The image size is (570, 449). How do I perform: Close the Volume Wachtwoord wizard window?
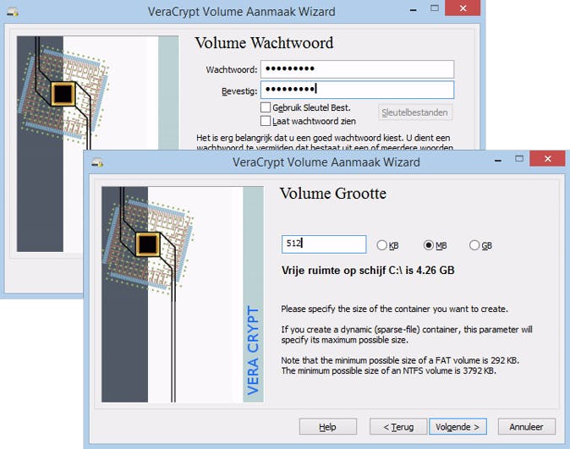click(463, 8)
